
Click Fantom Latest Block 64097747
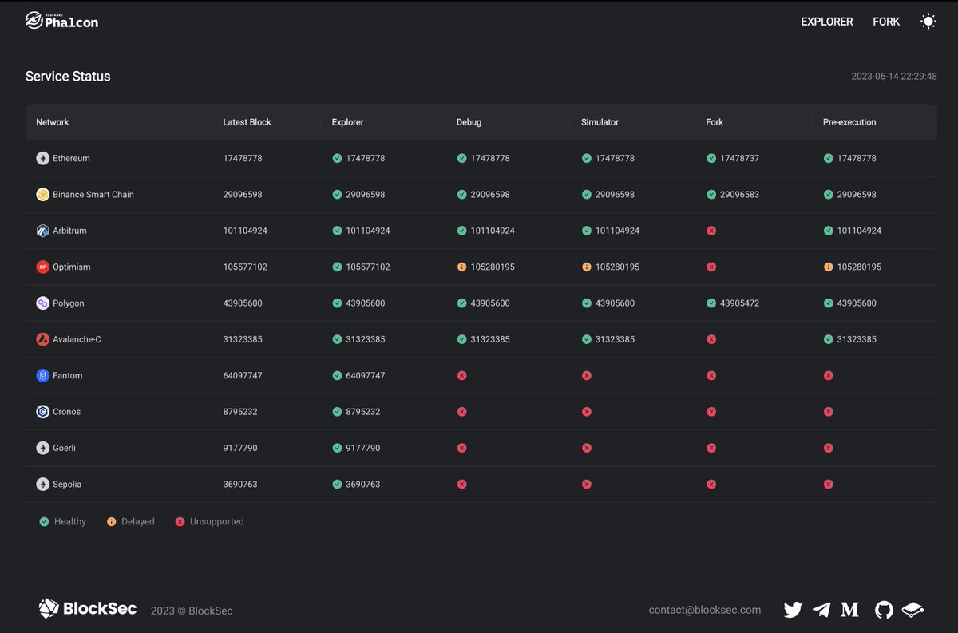(x=243, y=375)
